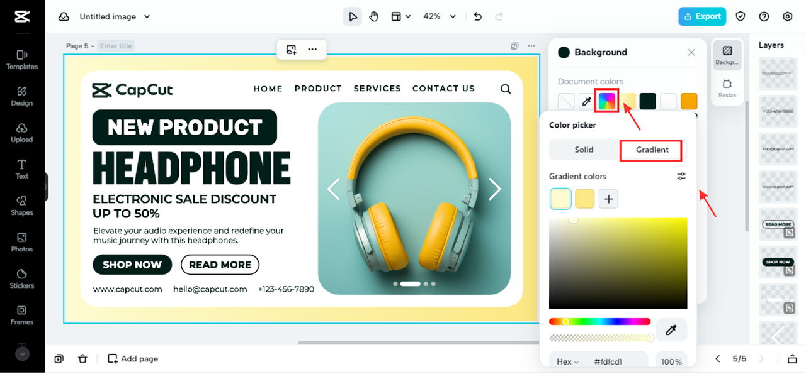806x374 pixels.
Task: Select the first pale yellow gradient stop
Action: pyautogui.click(x=560, y=199)
